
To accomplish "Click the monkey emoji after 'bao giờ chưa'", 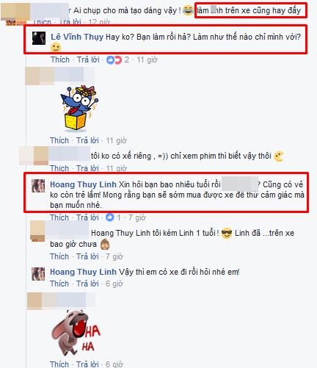I will (105, 244).
